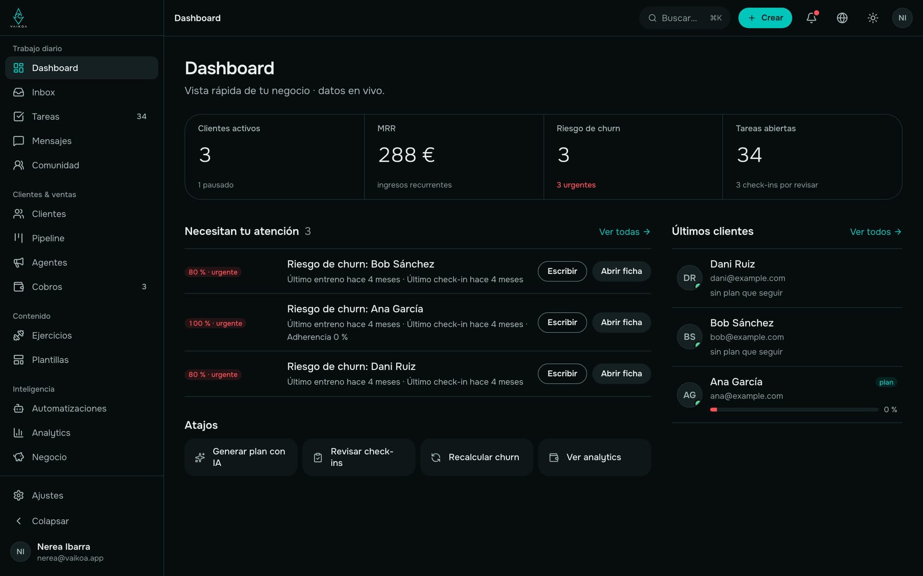Open the notifications bell
This screenshot has width=923, height=576.
pos(811,18)
